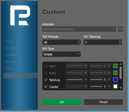Uncheck the Center line checkbox
The width and height of the screenshot is (129, 112).
[46, 87]
